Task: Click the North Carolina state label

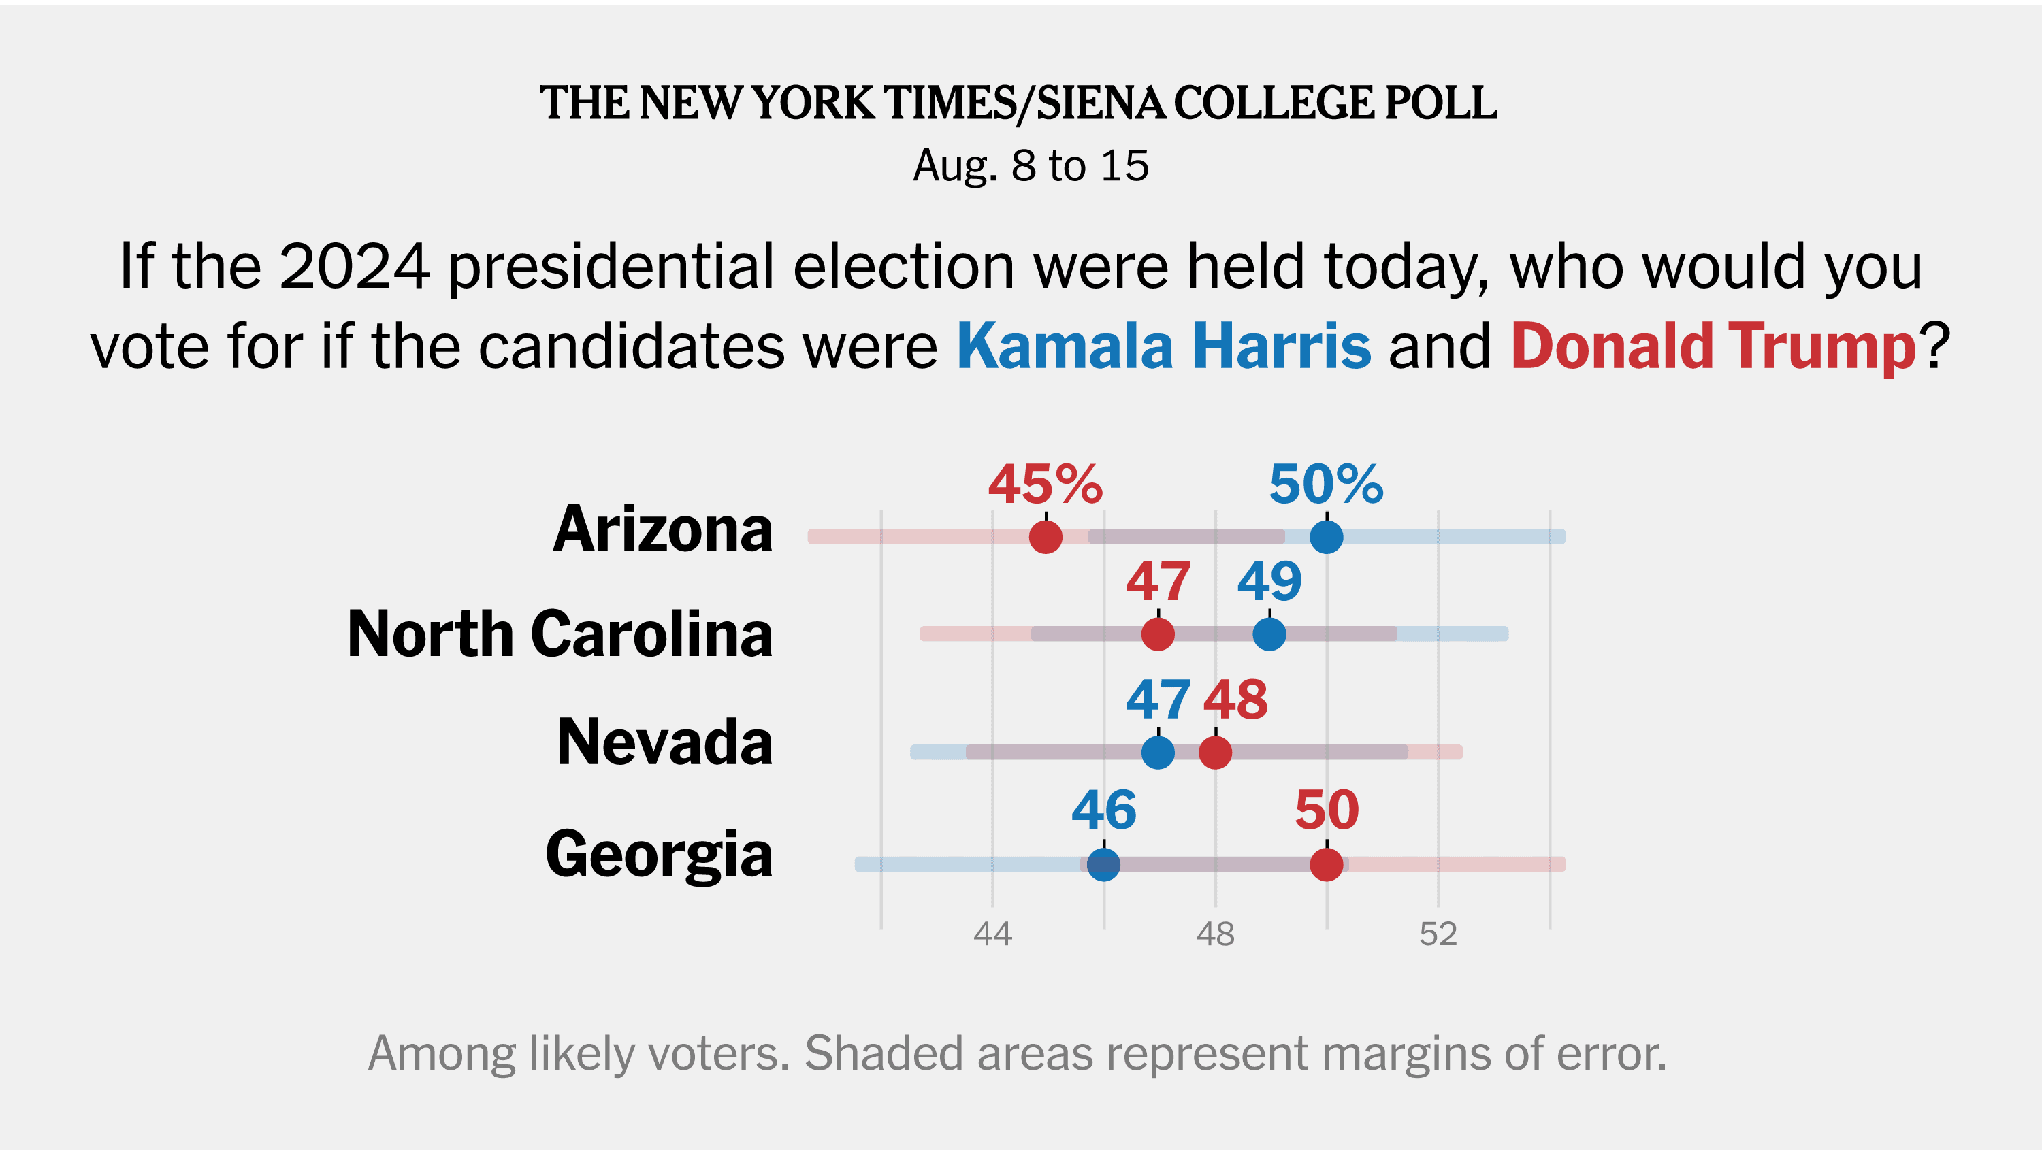Action: pos(560,634)
